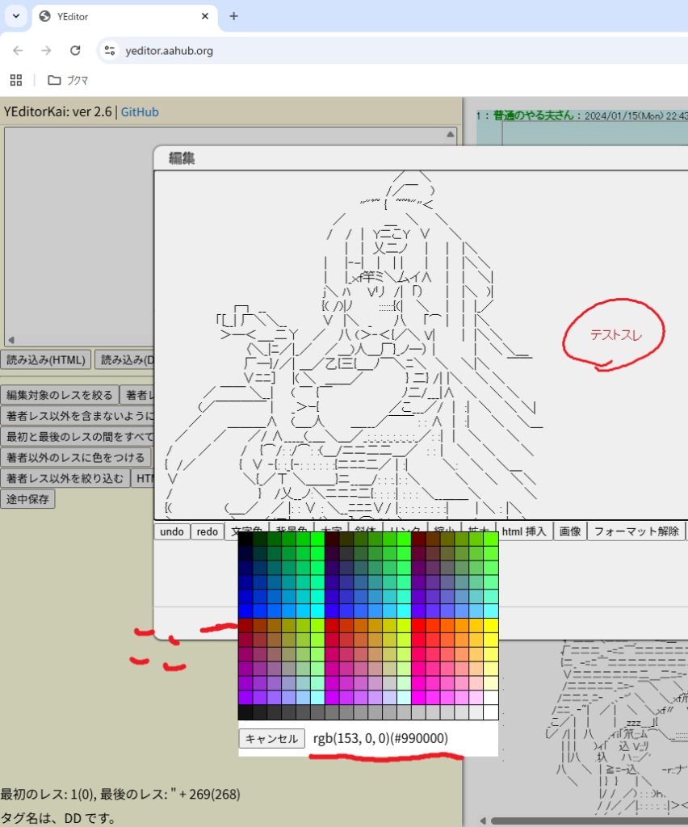Click the html 挿入 toolbar button
The width and height of the screenshot is (688, 827).
(x=524, y=531)
